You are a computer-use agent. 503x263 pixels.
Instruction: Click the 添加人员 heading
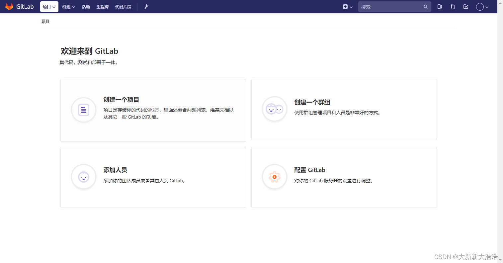[x=115, y=170]
